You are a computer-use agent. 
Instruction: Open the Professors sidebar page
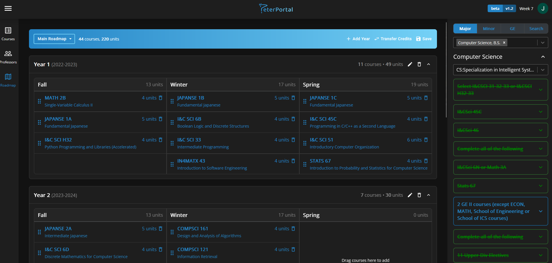8,57
